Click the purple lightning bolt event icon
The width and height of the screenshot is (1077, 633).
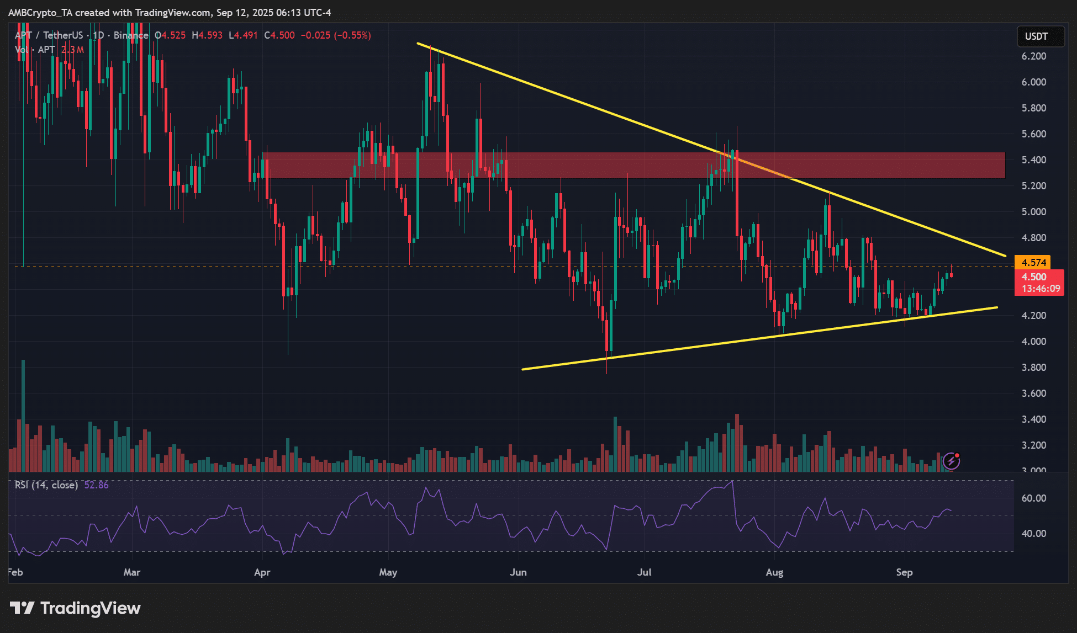point(951,461)
